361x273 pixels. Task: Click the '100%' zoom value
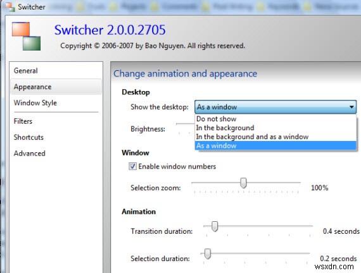point(320,188)
